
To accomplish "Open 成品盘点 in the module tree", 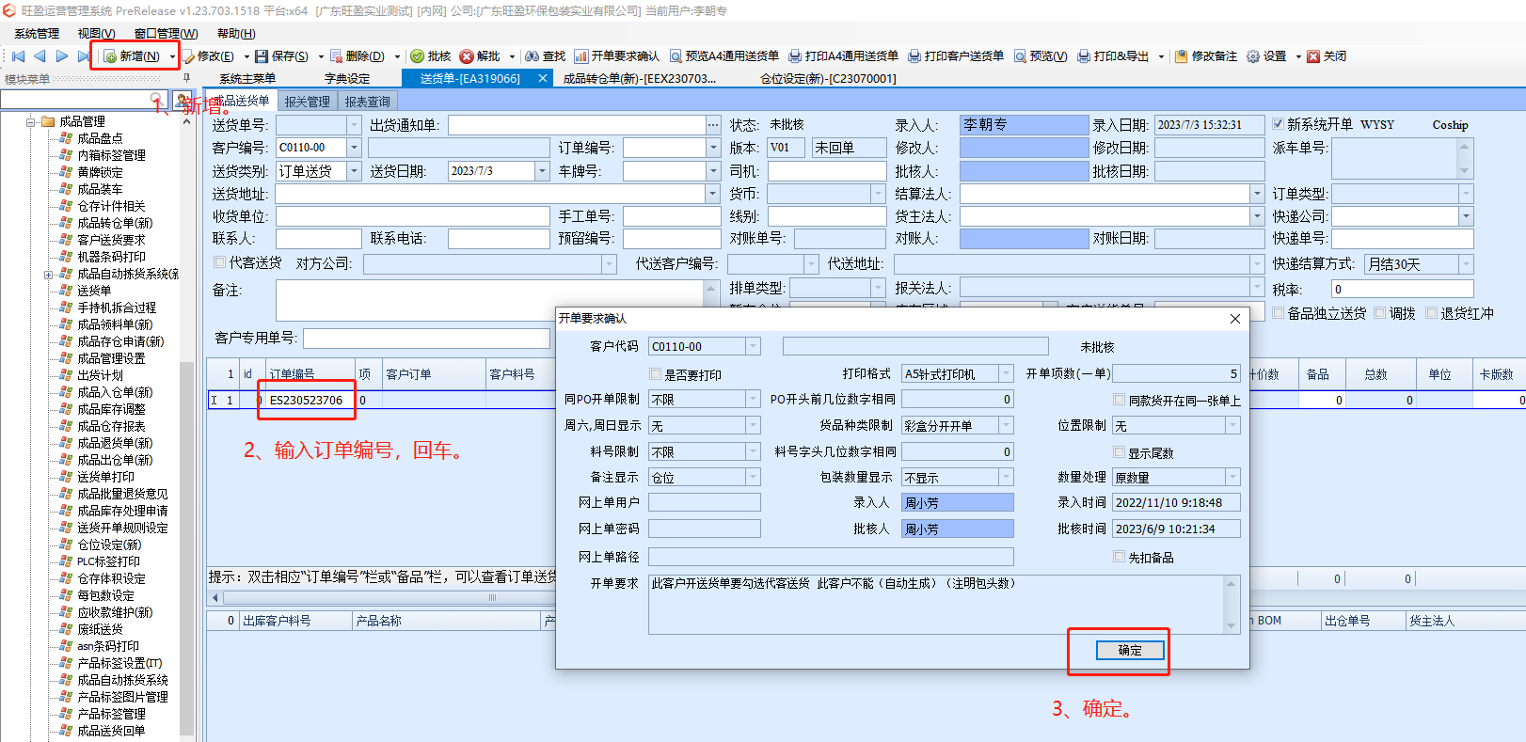I will point(100,138).
